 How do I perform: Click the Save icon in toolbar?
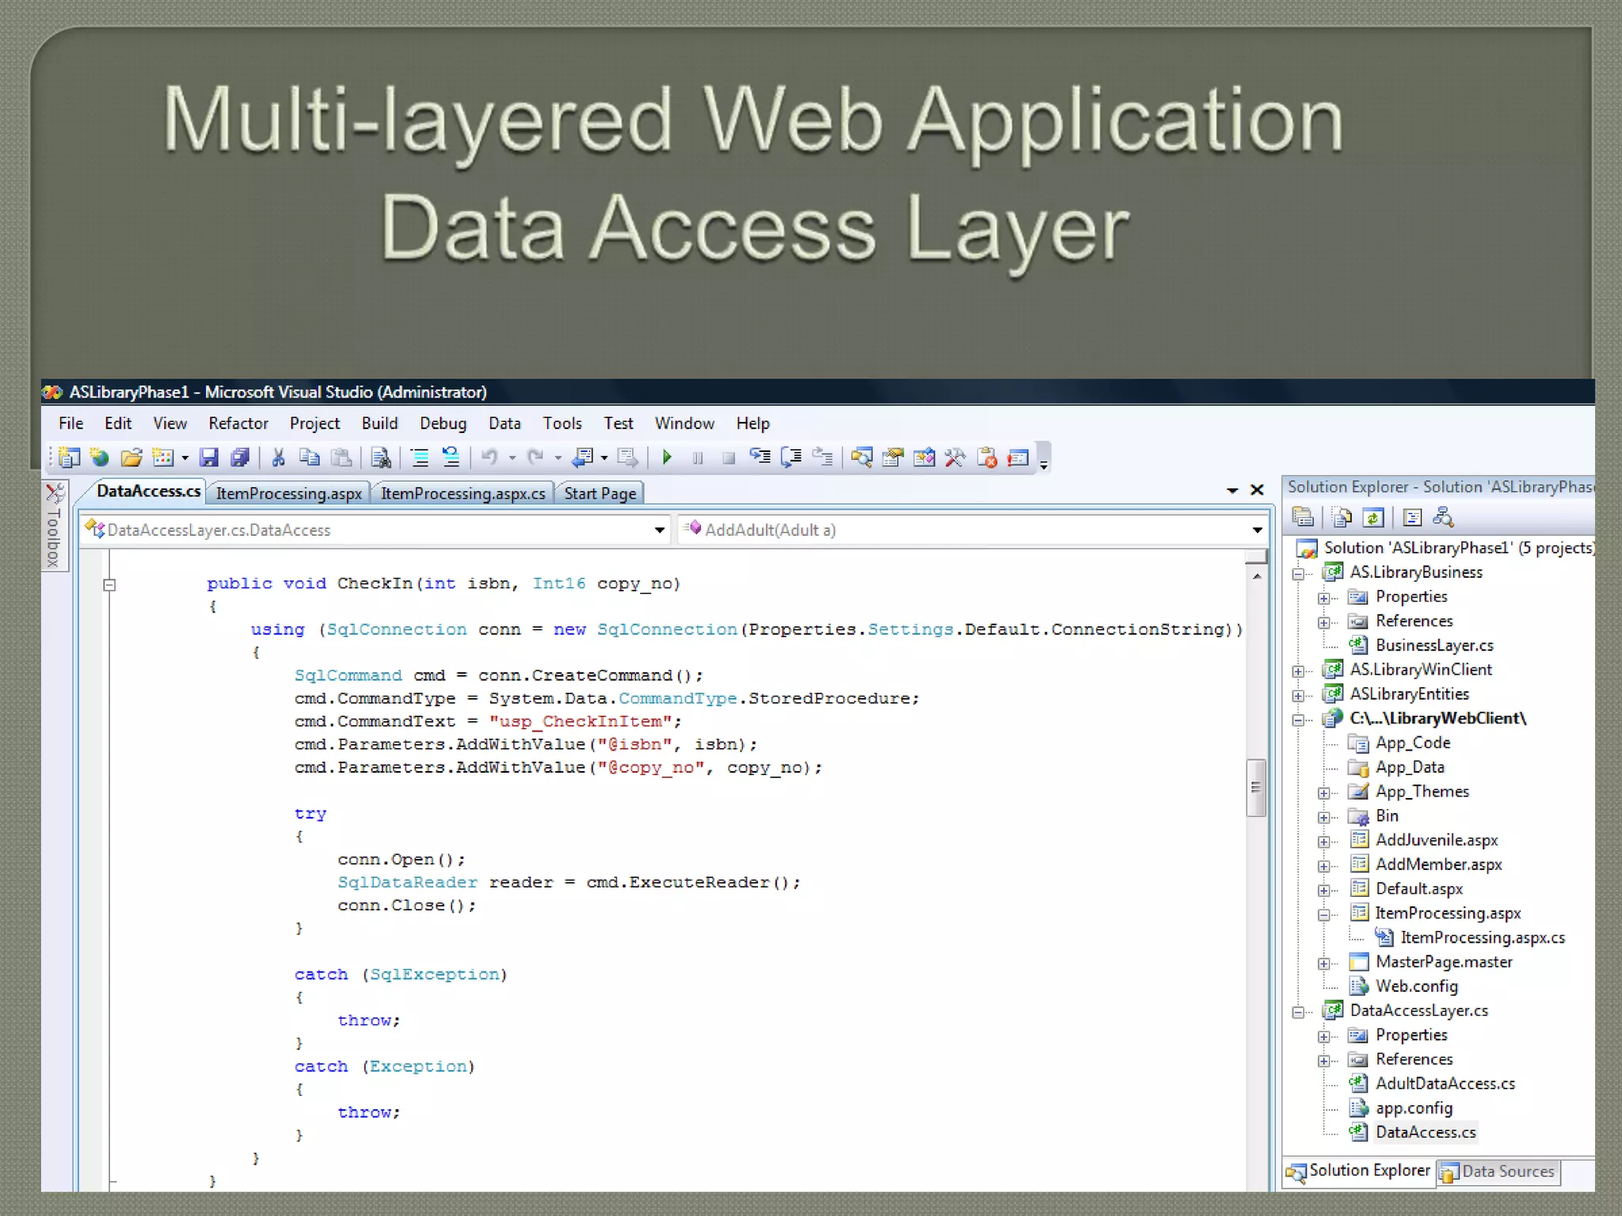209,458
